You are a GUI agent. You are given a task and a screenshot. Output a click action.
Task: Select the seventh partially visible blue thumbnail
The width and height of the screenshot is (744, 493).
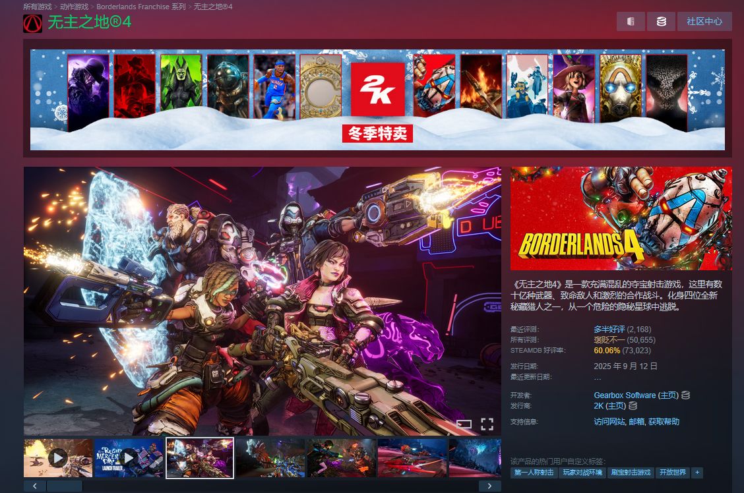(x=475, y=458)
